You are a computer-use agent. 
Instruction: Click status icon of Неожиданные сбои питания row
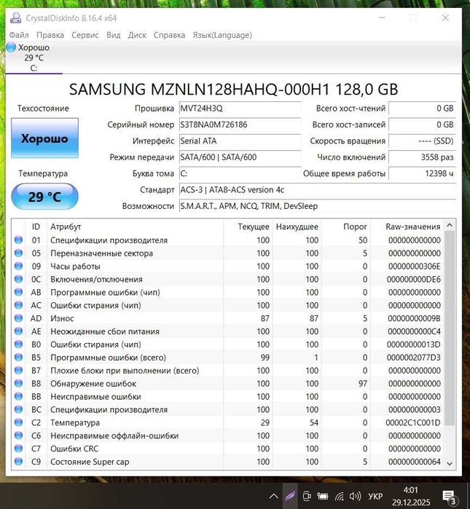(18, 331)
